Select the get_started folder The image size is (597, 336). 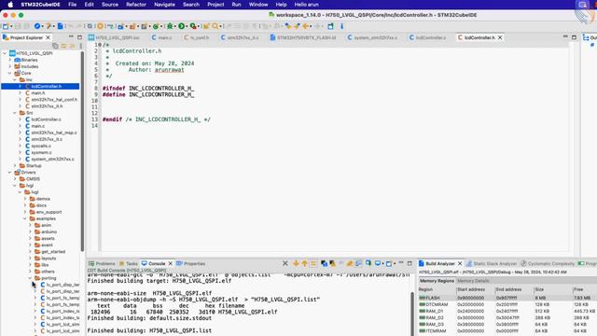coord(53,252)
